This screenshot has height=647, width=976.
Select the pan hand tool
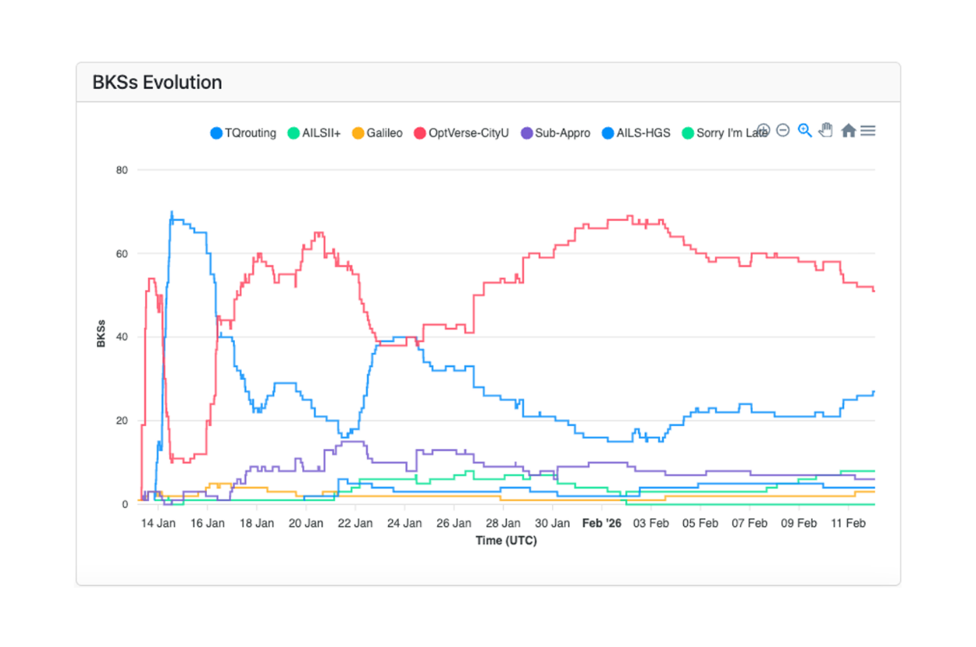coord(825,130)
